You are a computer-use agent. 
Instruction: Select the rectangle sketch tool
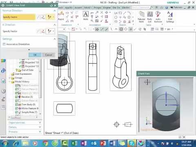(120, 13)
